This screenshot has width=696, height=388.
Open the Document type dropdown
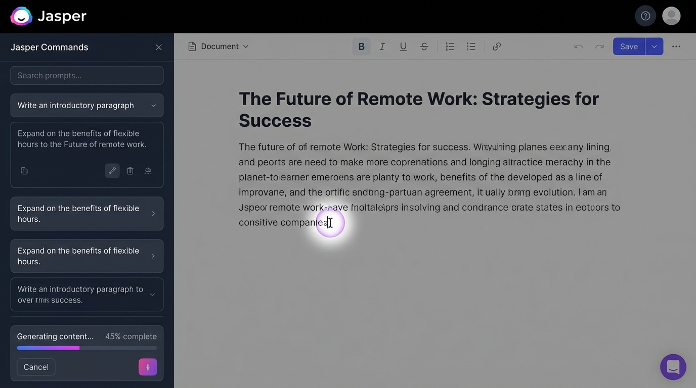coord(219,46)
